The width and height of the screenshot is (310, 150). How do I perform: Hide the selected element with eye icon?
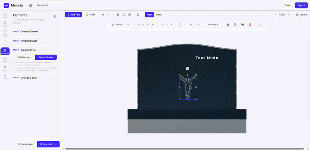click(243, 24)
